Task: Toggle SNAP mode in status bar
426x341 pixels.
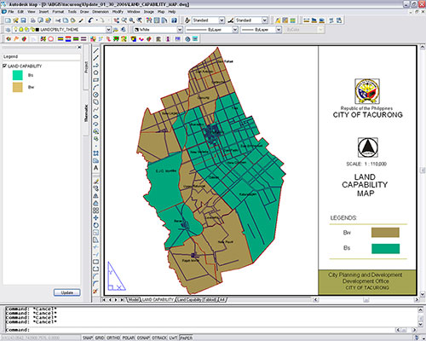Action: (88, 338)
